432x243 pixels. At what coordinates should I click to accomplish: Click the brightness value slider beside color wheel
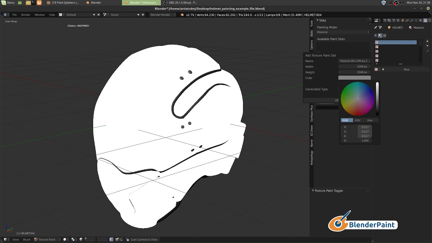(x=377, y=99)
